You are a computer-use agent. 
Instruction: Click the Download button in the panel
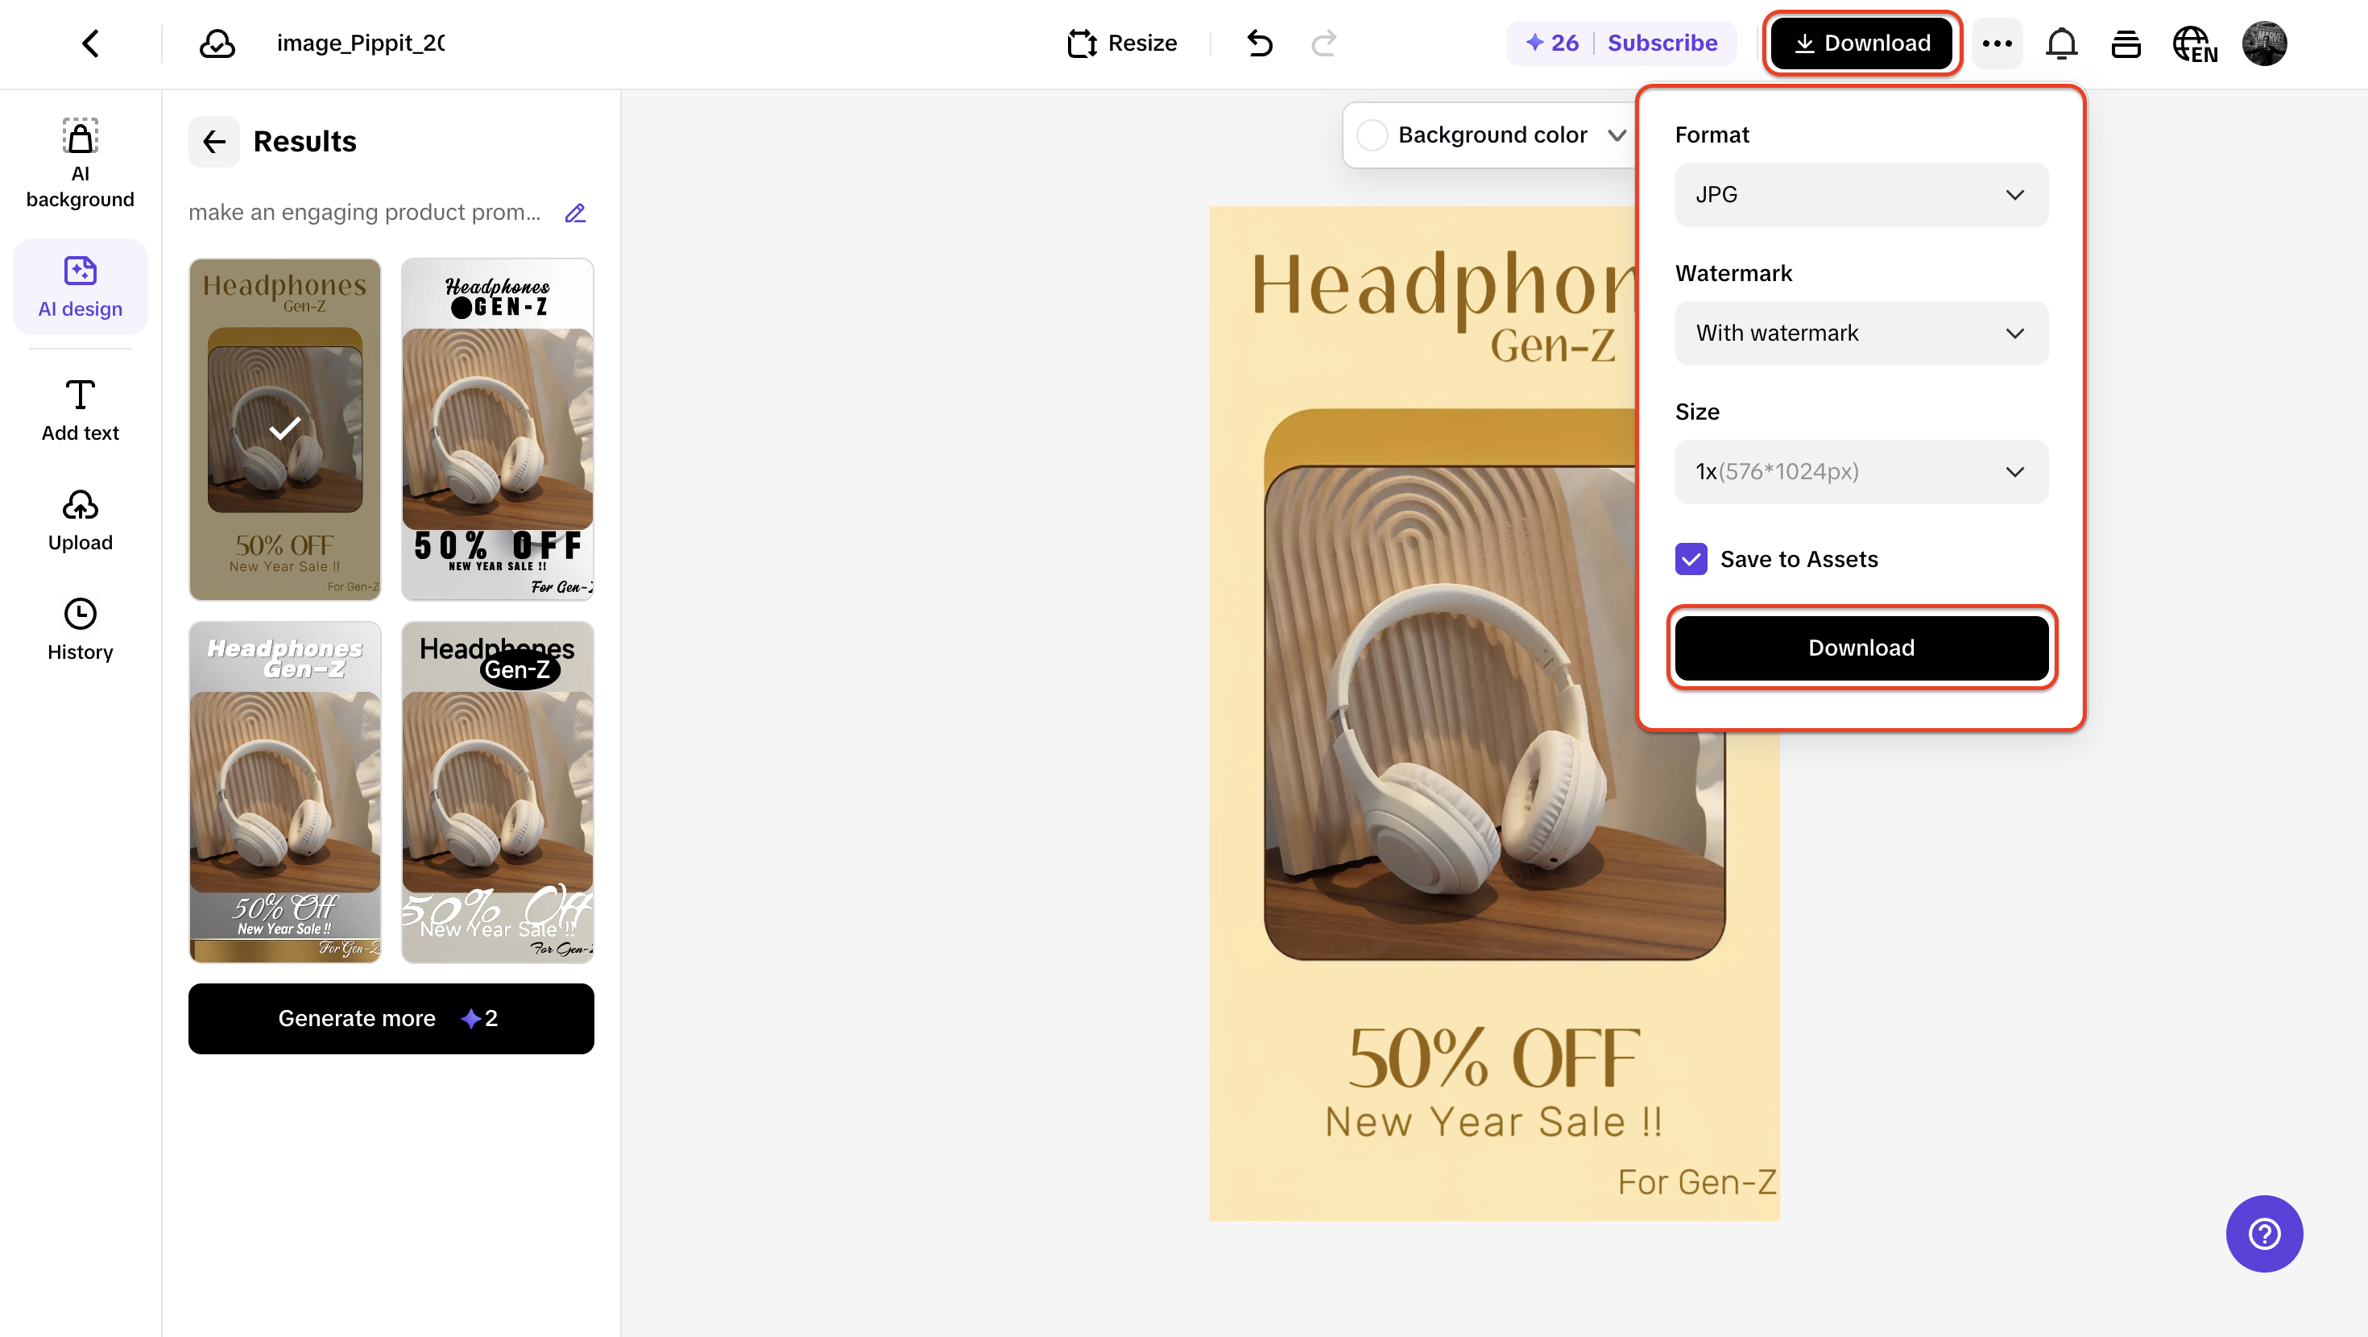pos(1861,648)
